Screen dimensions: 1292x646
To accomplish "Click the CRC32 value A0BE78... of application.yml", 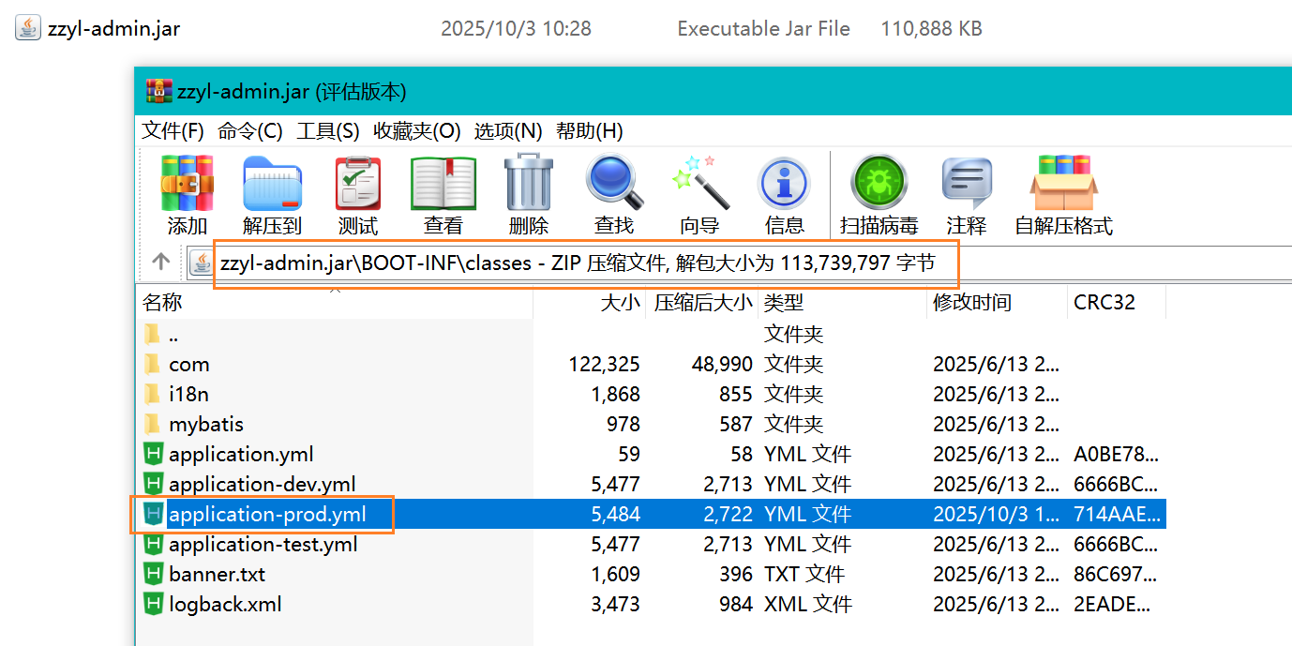I will 1116,454.
